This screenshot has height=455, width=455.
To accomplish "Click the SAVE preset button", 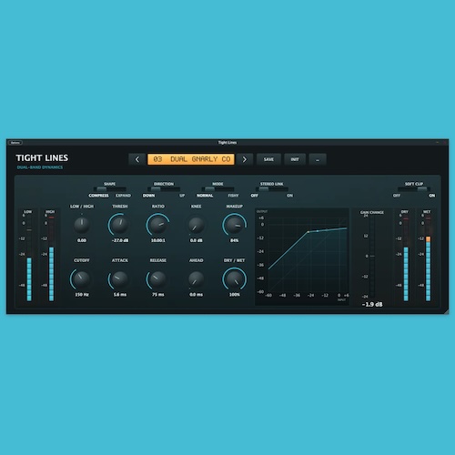I will pos(268,159).
